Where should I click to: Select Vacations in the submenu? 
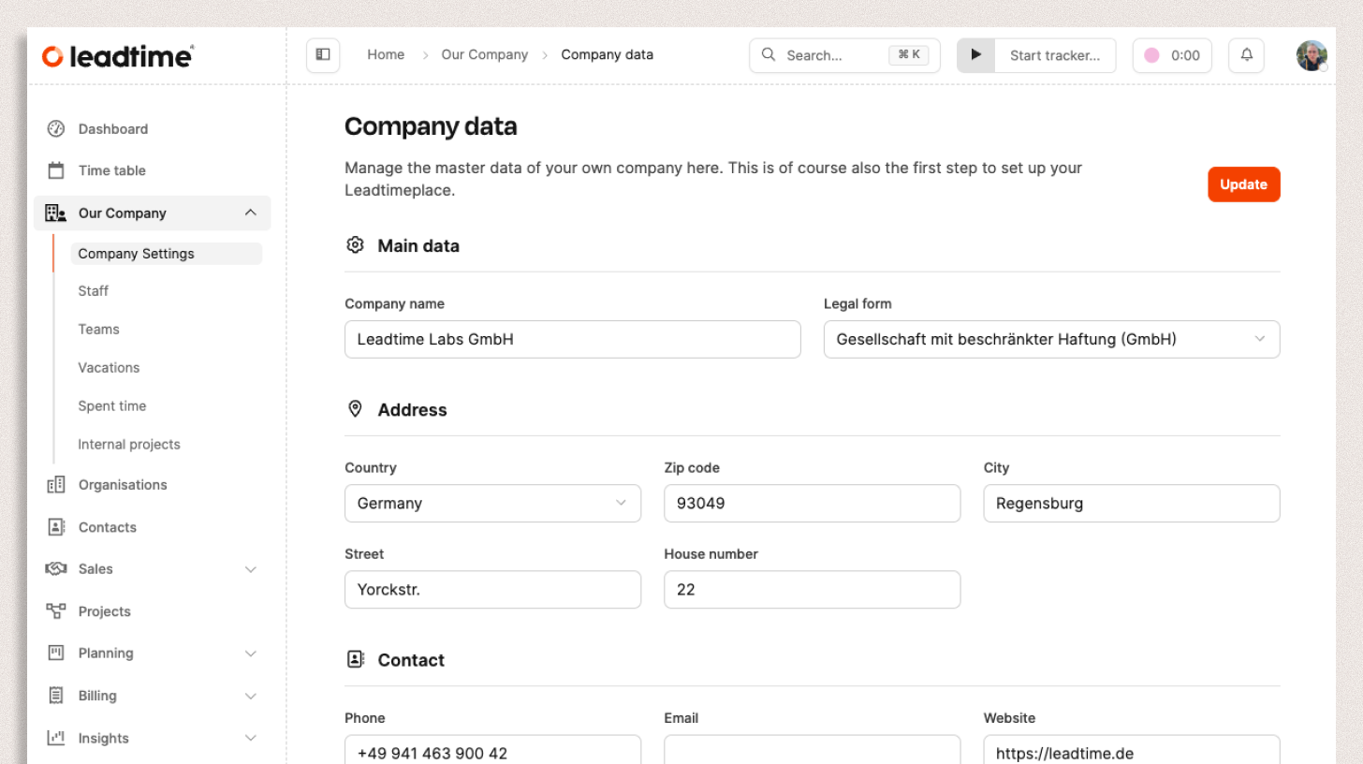click(x=109, y=368)
